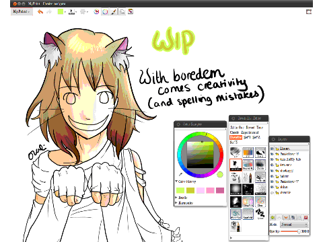The image size is (323, 242).
Task: Switch to the Set#3 brush group
Action: (234, 143)
